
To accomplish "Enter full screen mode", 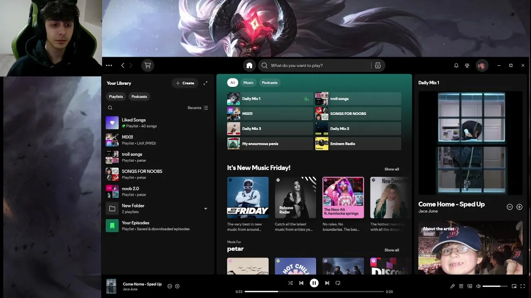I will (x=523, y=286).
